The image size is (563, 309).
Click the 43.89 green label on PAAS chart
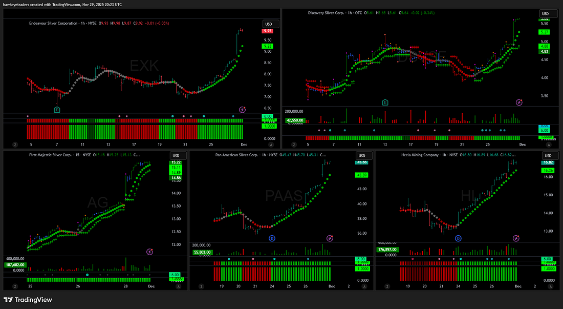[361, 175]
